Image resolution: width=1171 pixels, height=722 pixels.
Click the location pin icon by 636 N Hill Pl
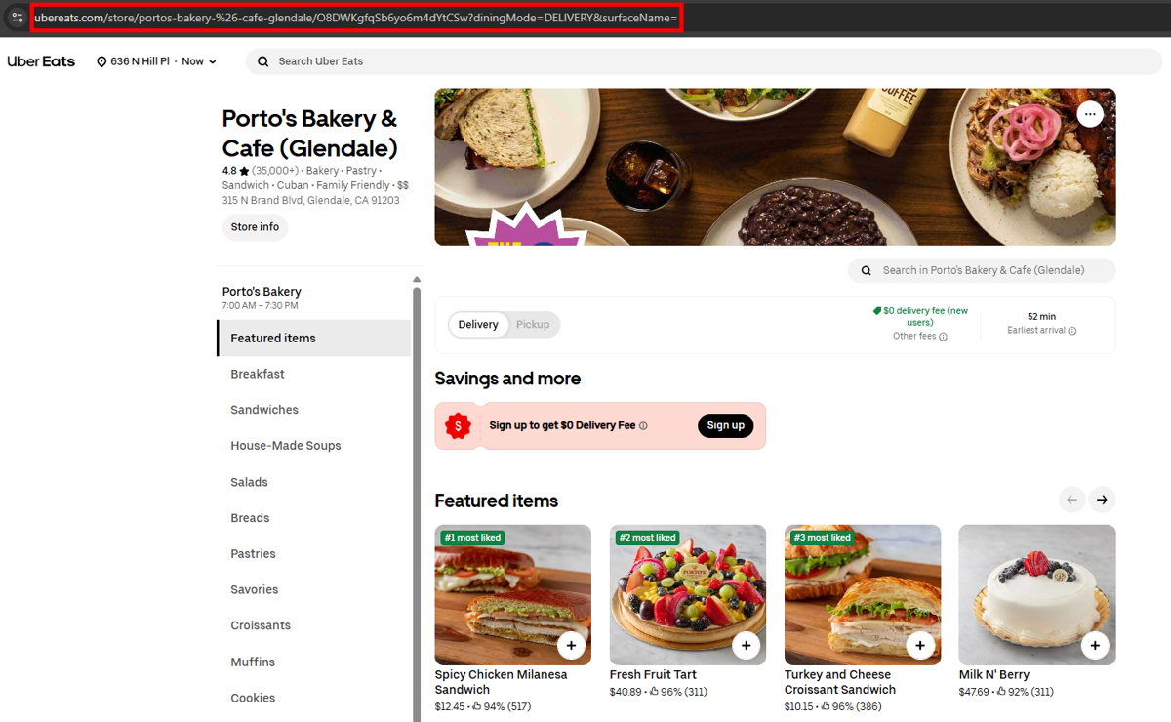click(x=101, y=61)
